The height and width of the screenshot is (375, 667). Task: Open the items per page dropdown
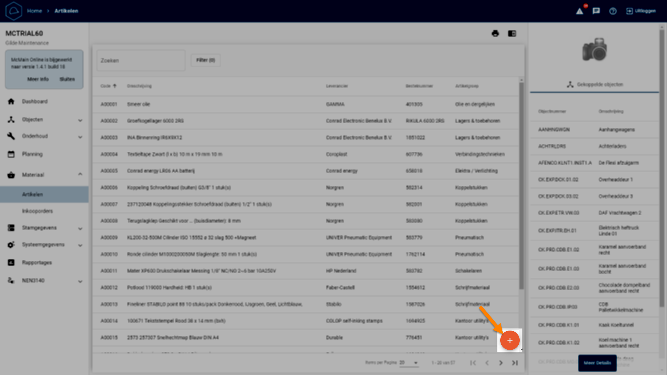409,362
